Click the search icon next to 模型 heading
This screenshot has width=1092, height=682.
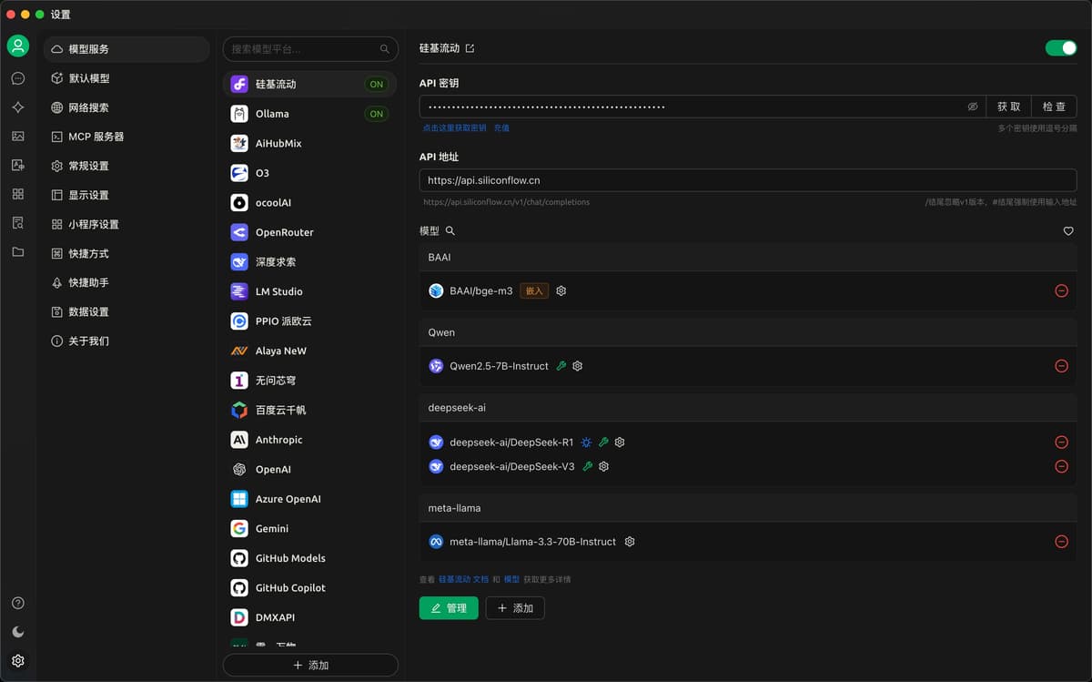(450, 231)
